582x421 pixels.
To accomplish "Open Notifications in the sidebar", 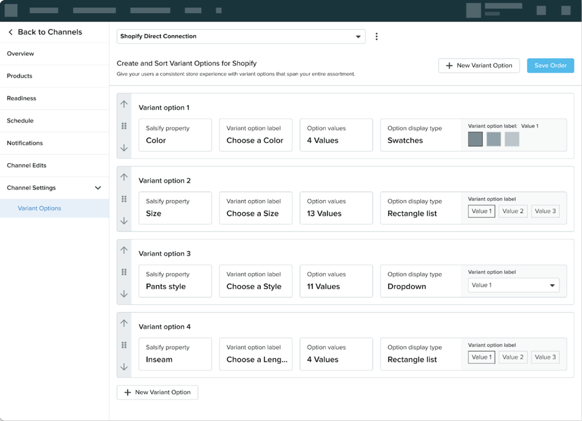I will pos(55,143).
